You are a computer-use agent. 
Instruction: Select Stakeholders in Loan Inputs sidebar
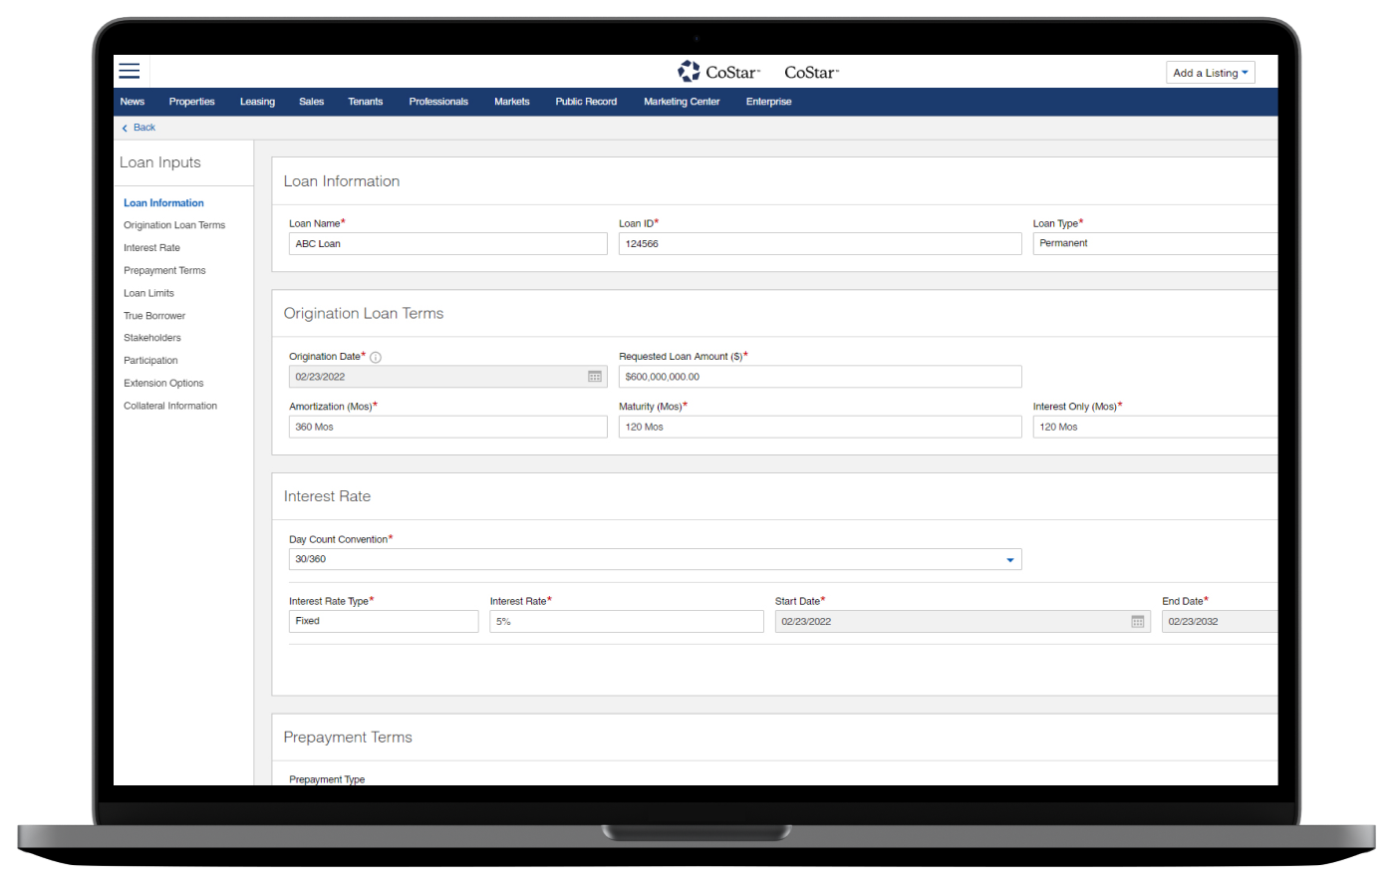(x=152, y=338)
